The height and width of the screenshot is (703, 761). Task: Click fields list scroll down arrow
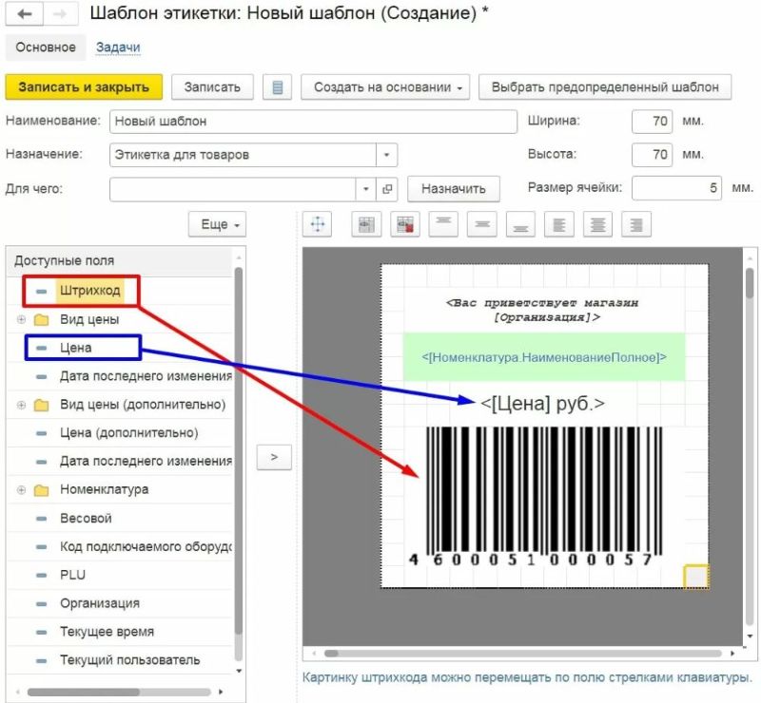[239, 671]
